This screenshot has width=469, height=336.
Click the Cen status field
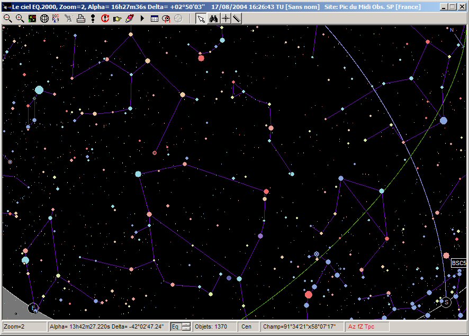tap(249, 326)
